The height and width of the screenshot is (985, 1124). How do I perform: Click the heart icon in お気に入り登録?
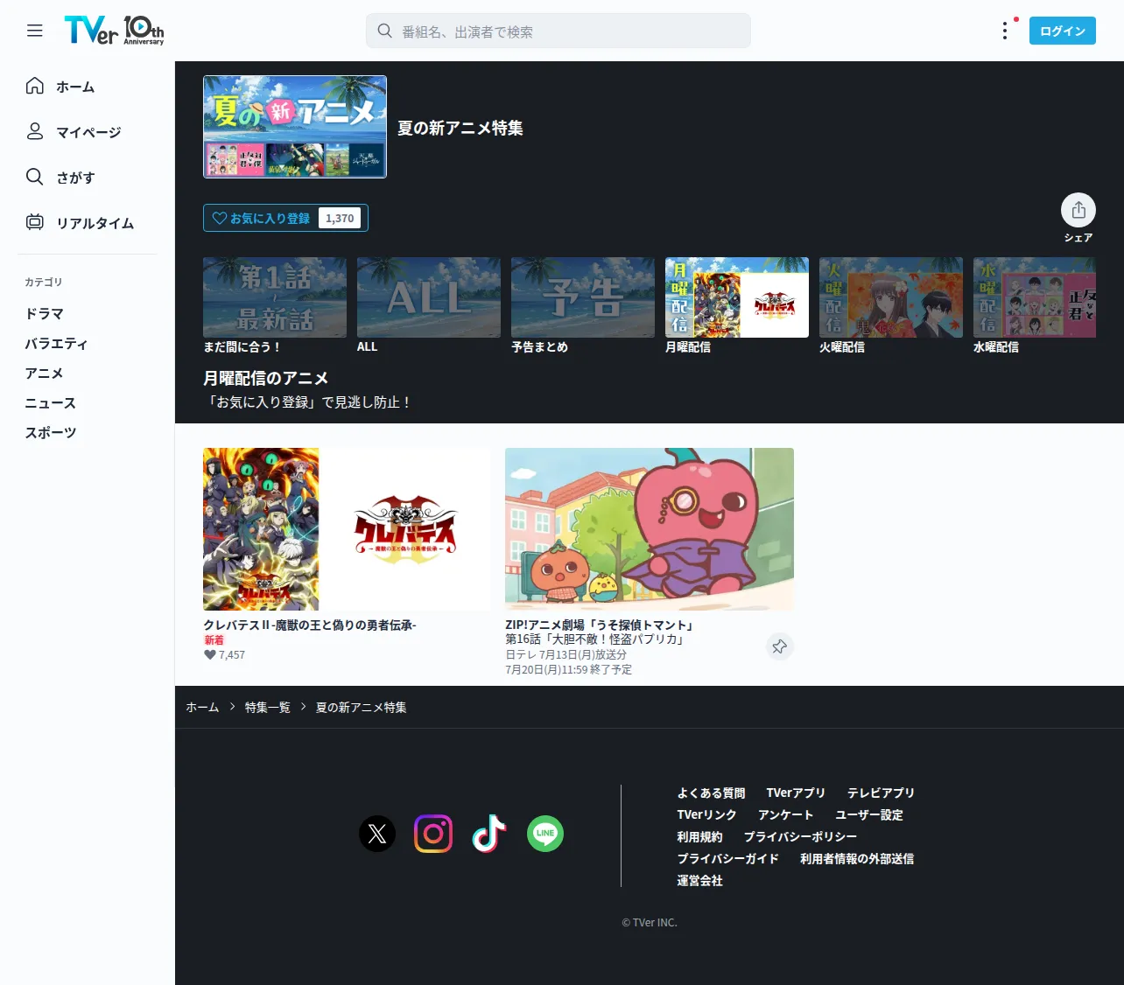pos(220,218)
